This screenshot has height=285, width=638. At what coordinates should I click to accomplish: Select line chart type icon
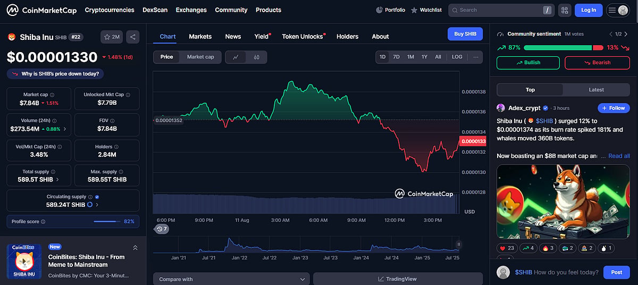236,57
